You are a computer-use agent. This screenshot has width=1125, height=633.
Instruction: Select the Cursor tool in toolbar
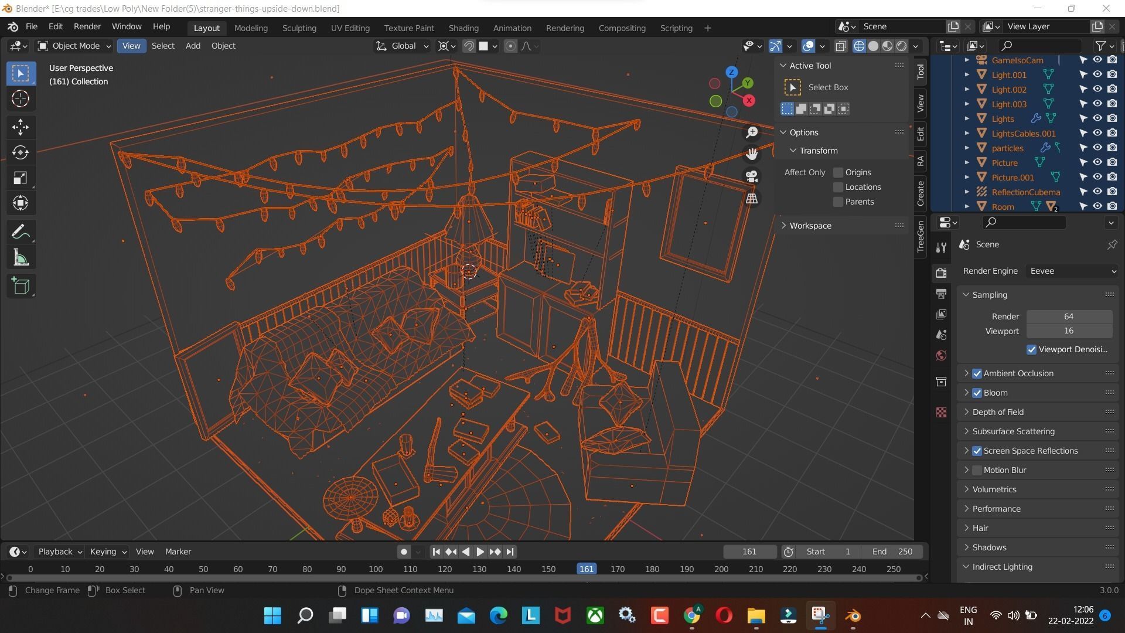21,98
